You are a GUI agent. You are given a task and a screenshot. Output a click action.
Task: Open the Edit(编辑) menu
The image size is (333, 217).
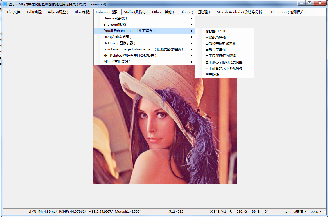click(x=34, y=12)
